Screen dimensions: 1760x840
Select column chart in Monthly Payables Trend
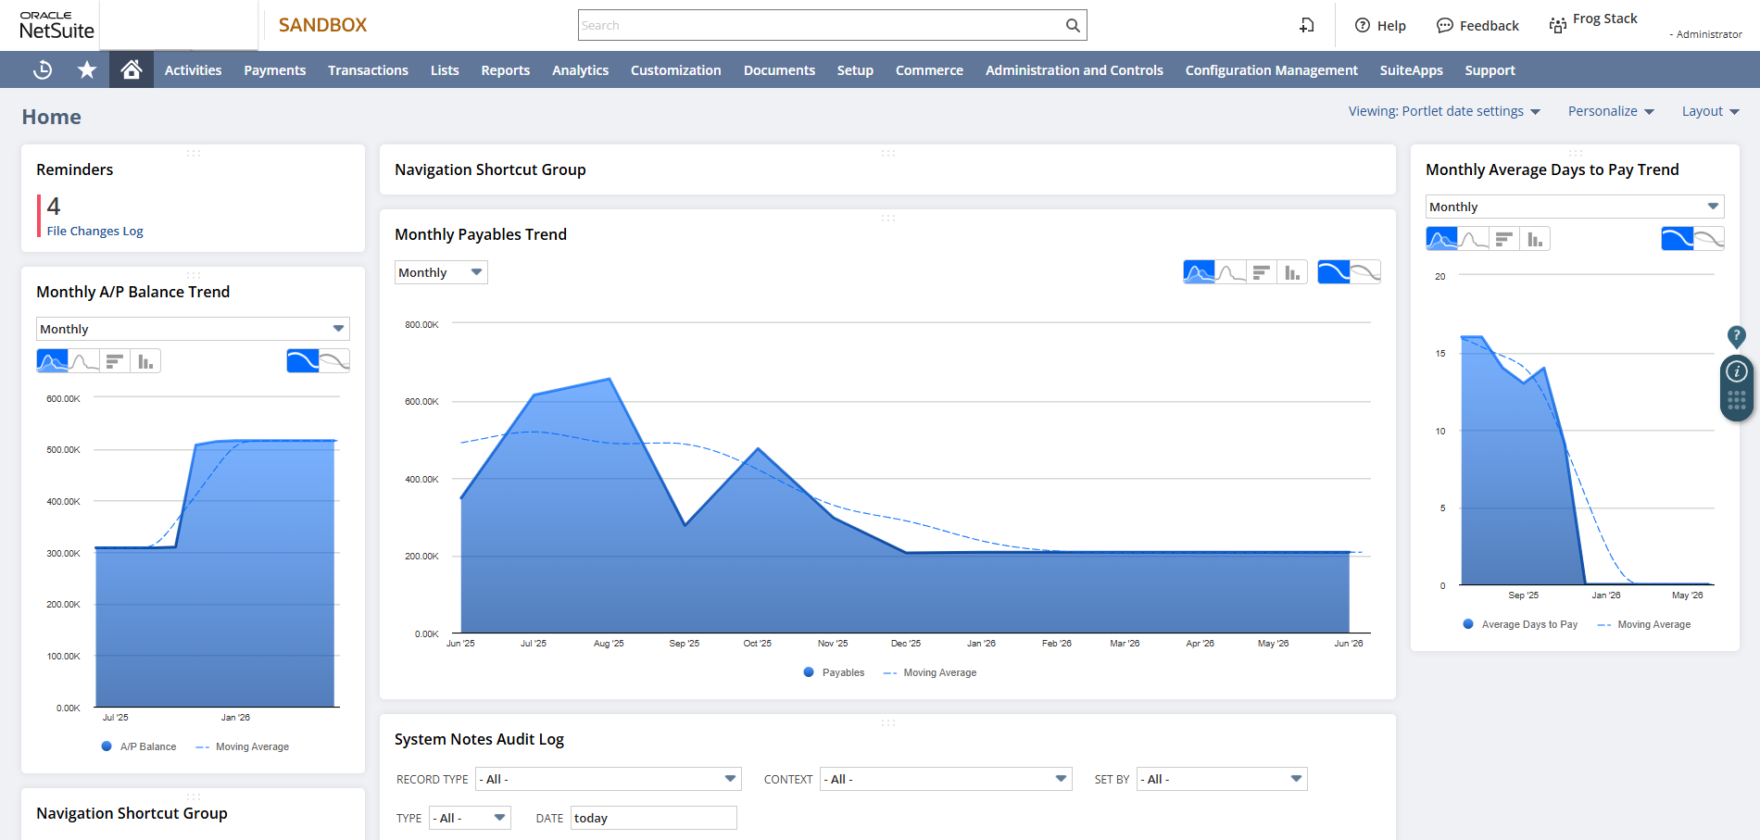click(x=1292, y=271)
